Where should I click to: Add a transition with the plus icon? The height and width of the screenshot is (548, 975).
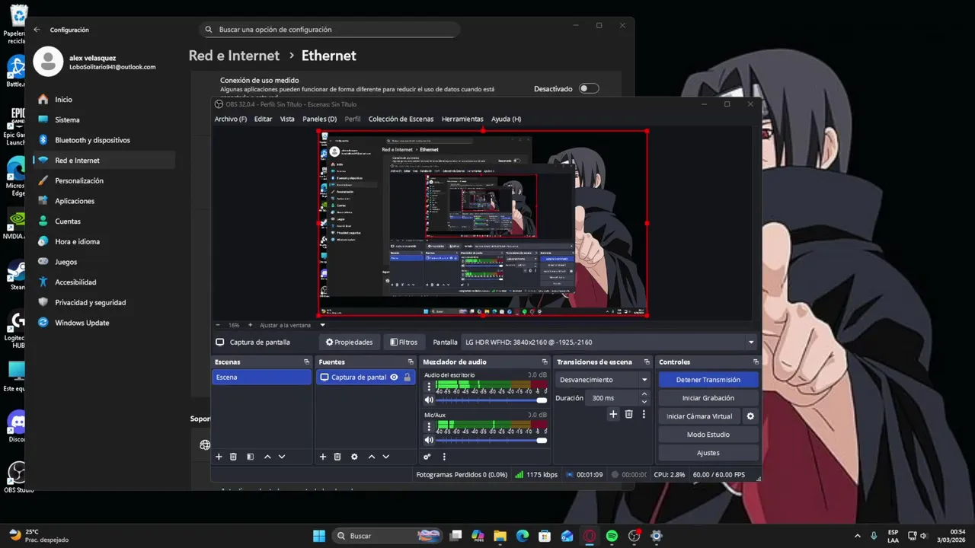tap(613, 414)
